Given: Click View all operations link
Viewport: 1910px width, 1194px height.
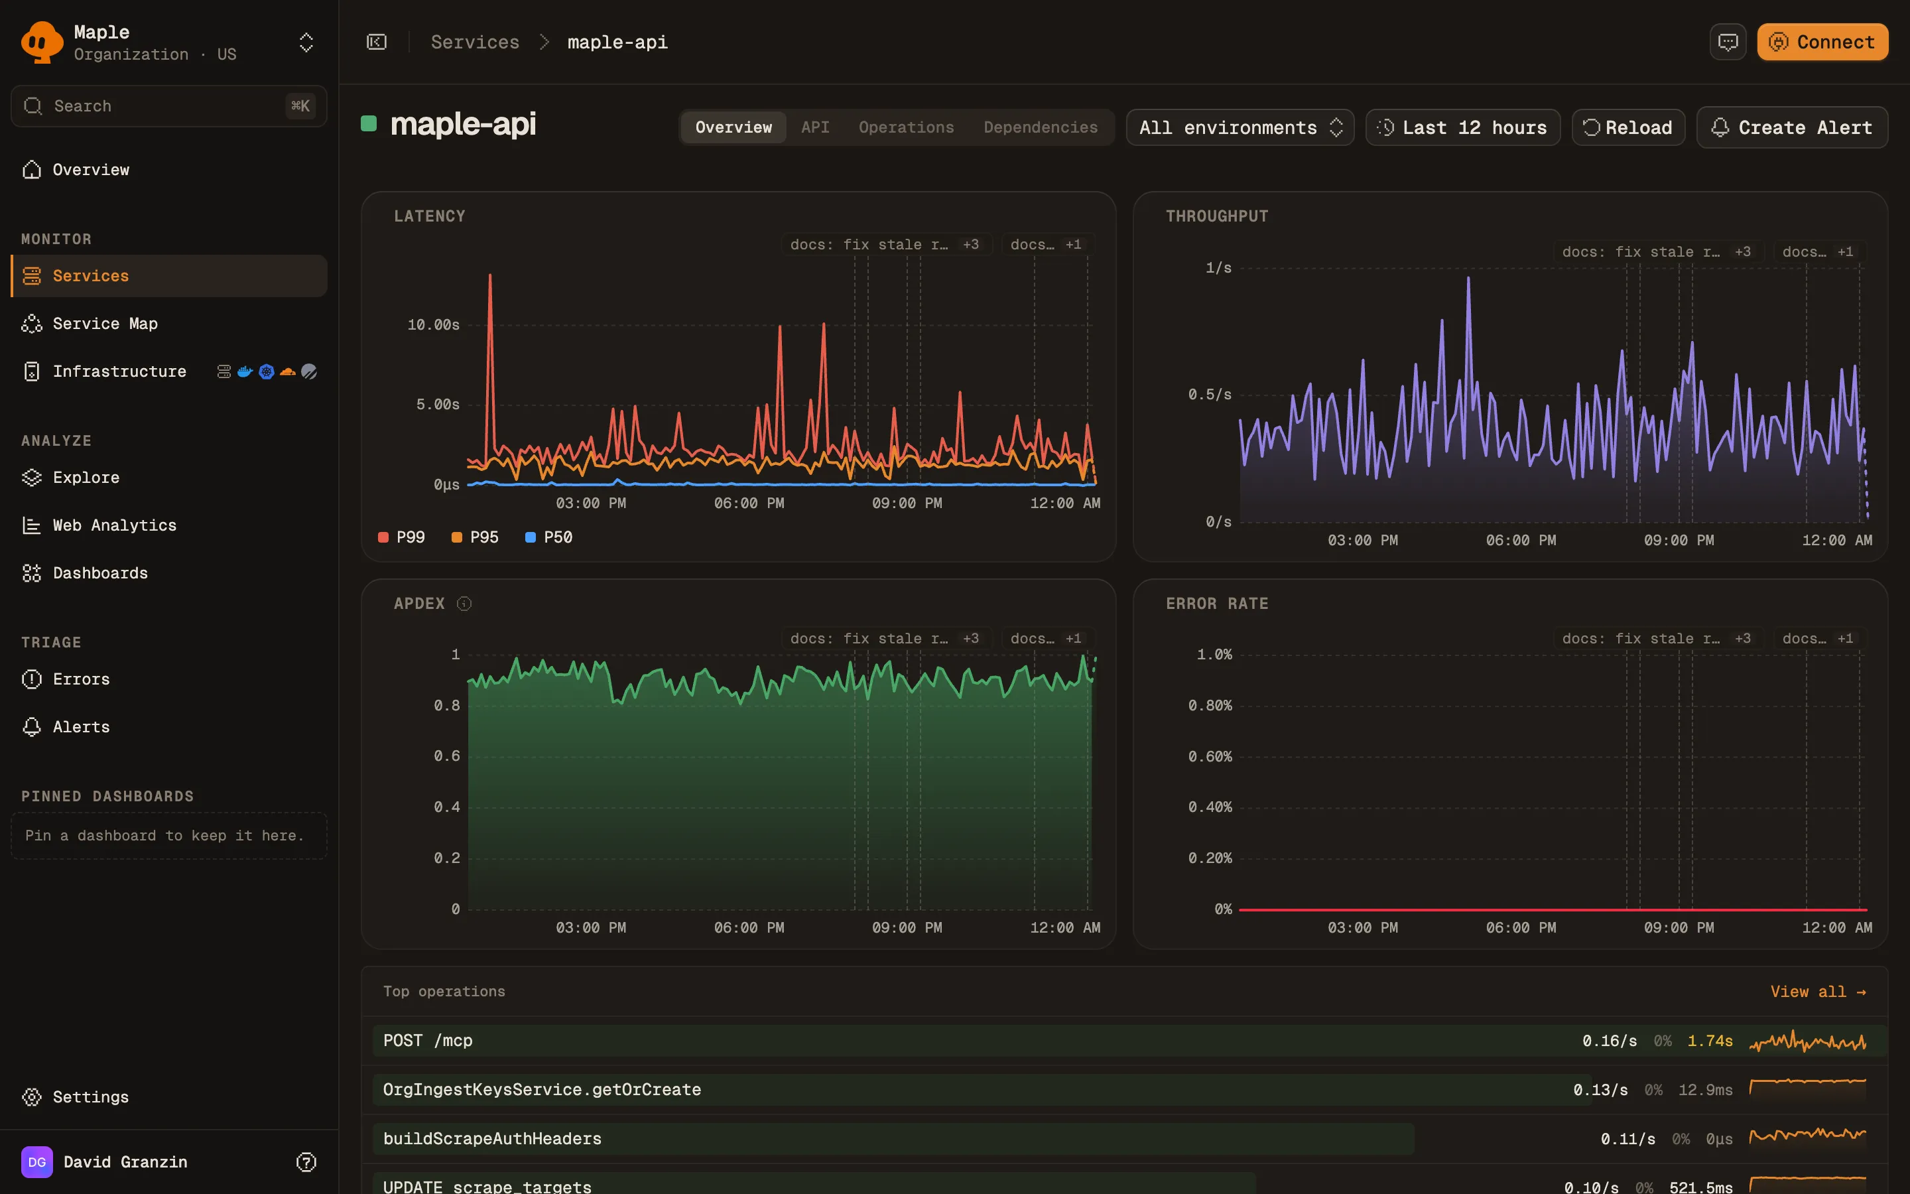Looking at the screenshot, I should coord(1818,992).
